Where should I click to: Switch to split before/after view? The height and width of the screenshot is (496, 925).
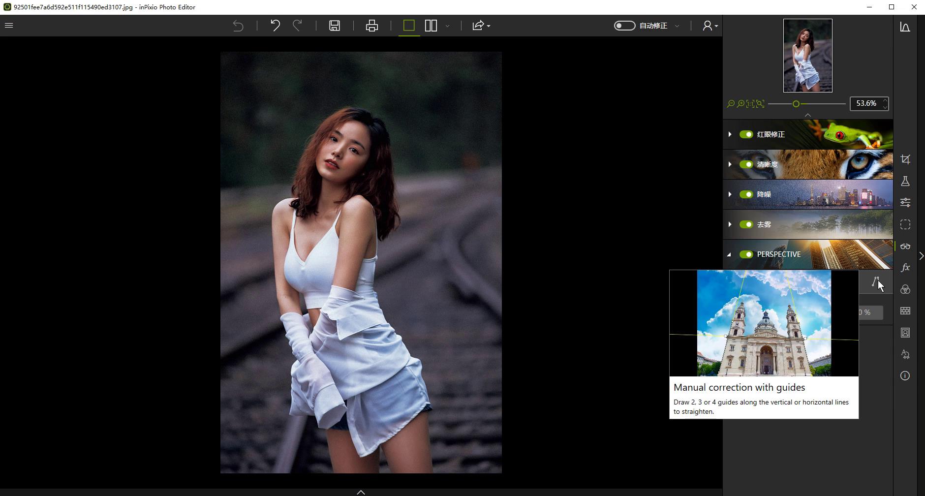coord(431,26)
